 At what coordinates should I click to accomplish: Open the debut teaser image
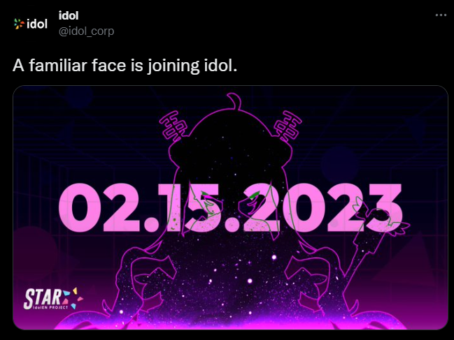point(230,207)
